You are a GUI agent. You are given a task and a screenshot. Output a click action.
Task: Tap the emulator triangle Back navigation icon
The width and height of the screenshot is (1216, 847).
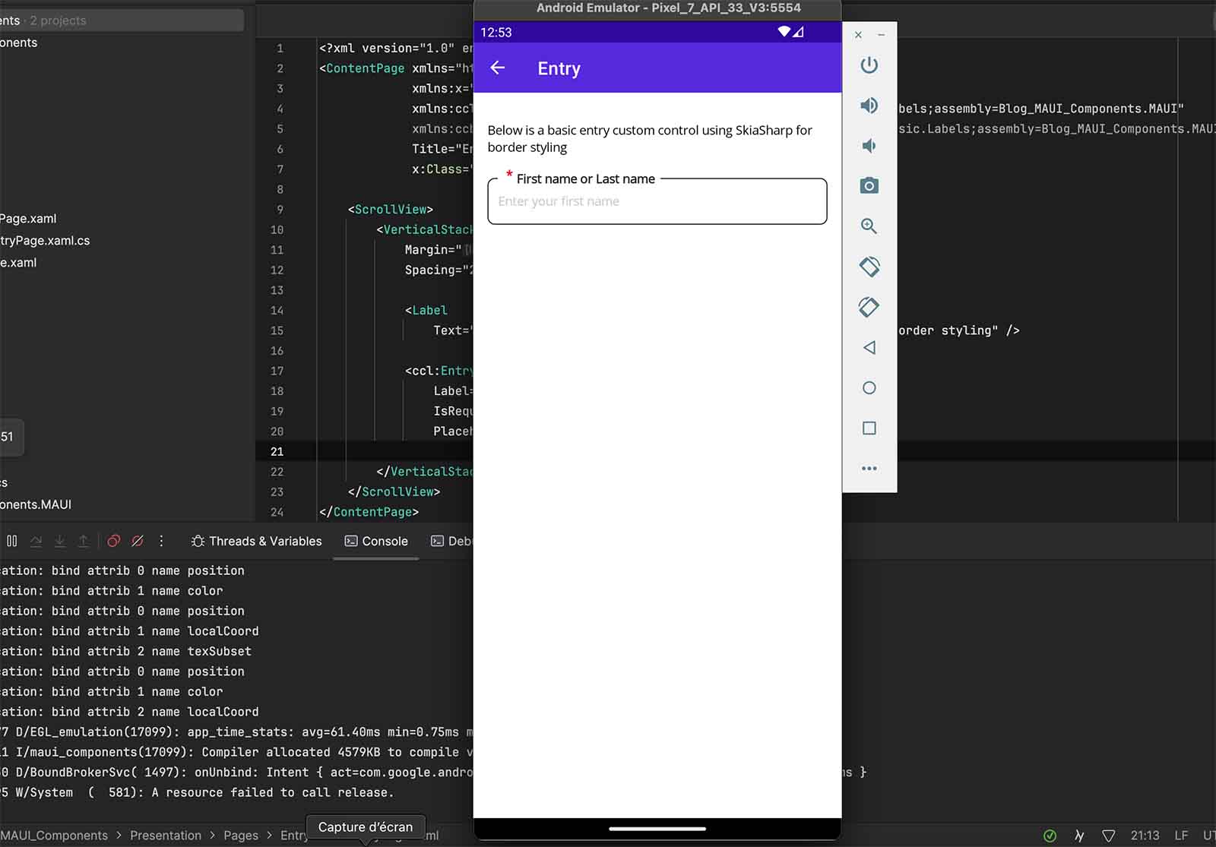tap(869, 348)
